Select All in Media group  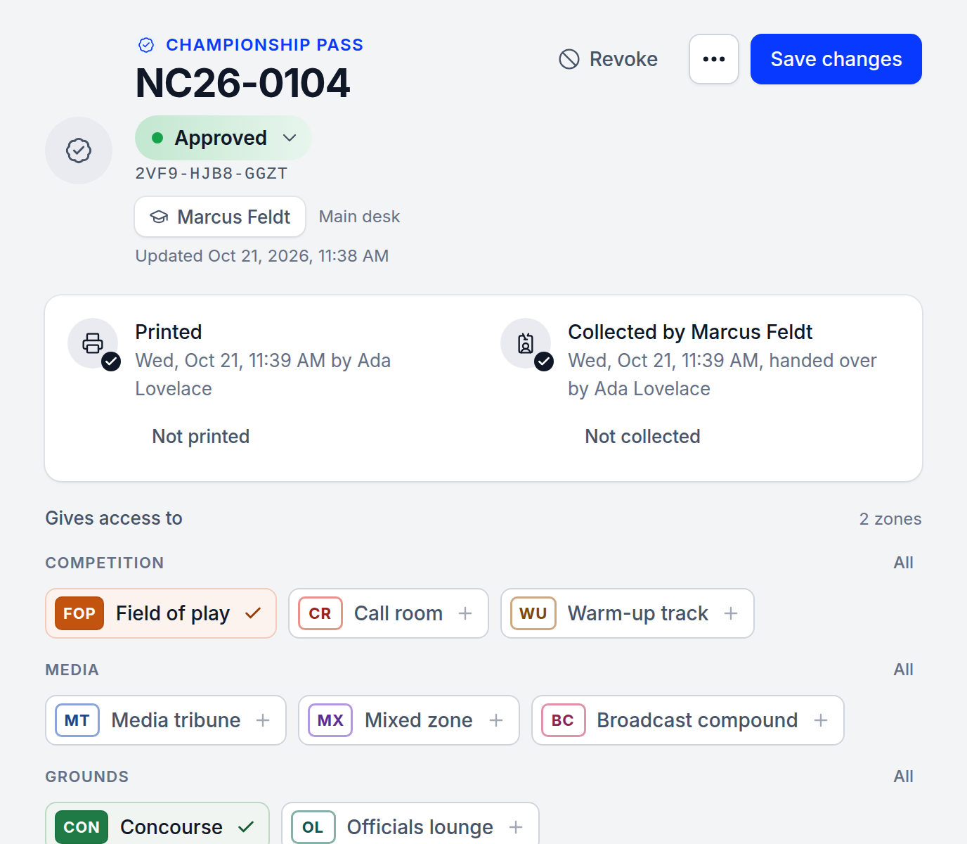click(904, 670)
